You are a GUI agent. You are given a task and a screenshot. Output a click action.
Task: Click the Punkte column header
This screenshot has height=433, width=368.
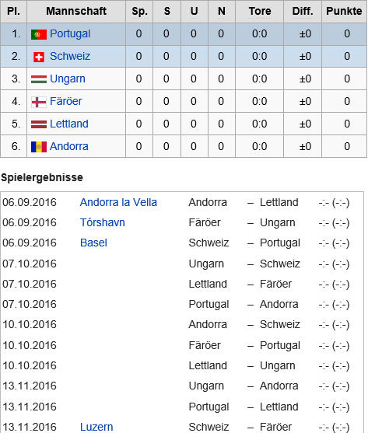pos(344,12)
